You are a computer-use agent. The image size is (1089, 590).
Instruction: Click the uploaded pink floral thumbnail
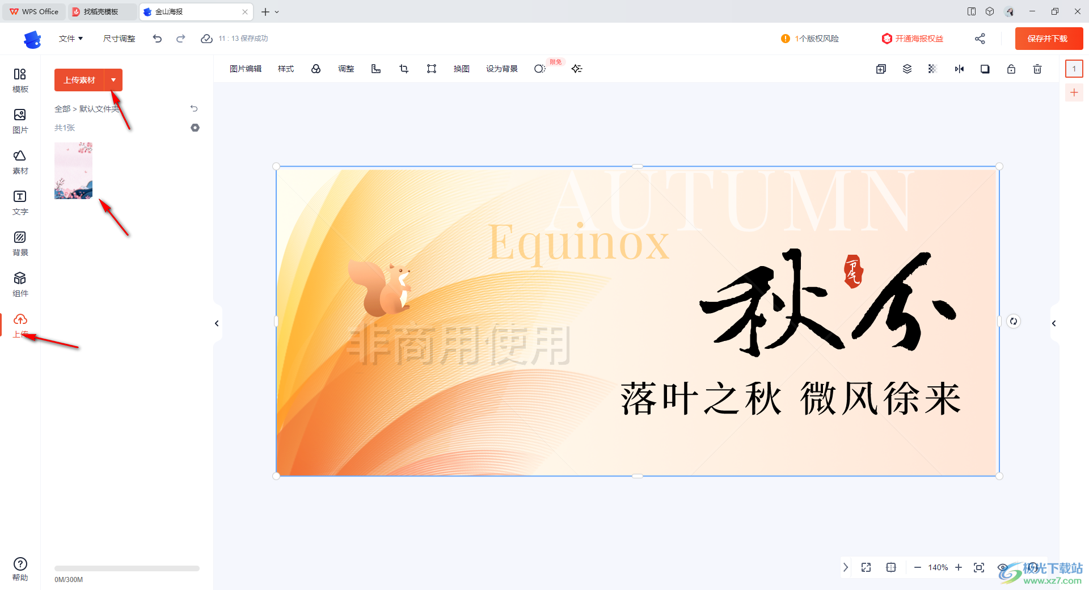(73, 171)
